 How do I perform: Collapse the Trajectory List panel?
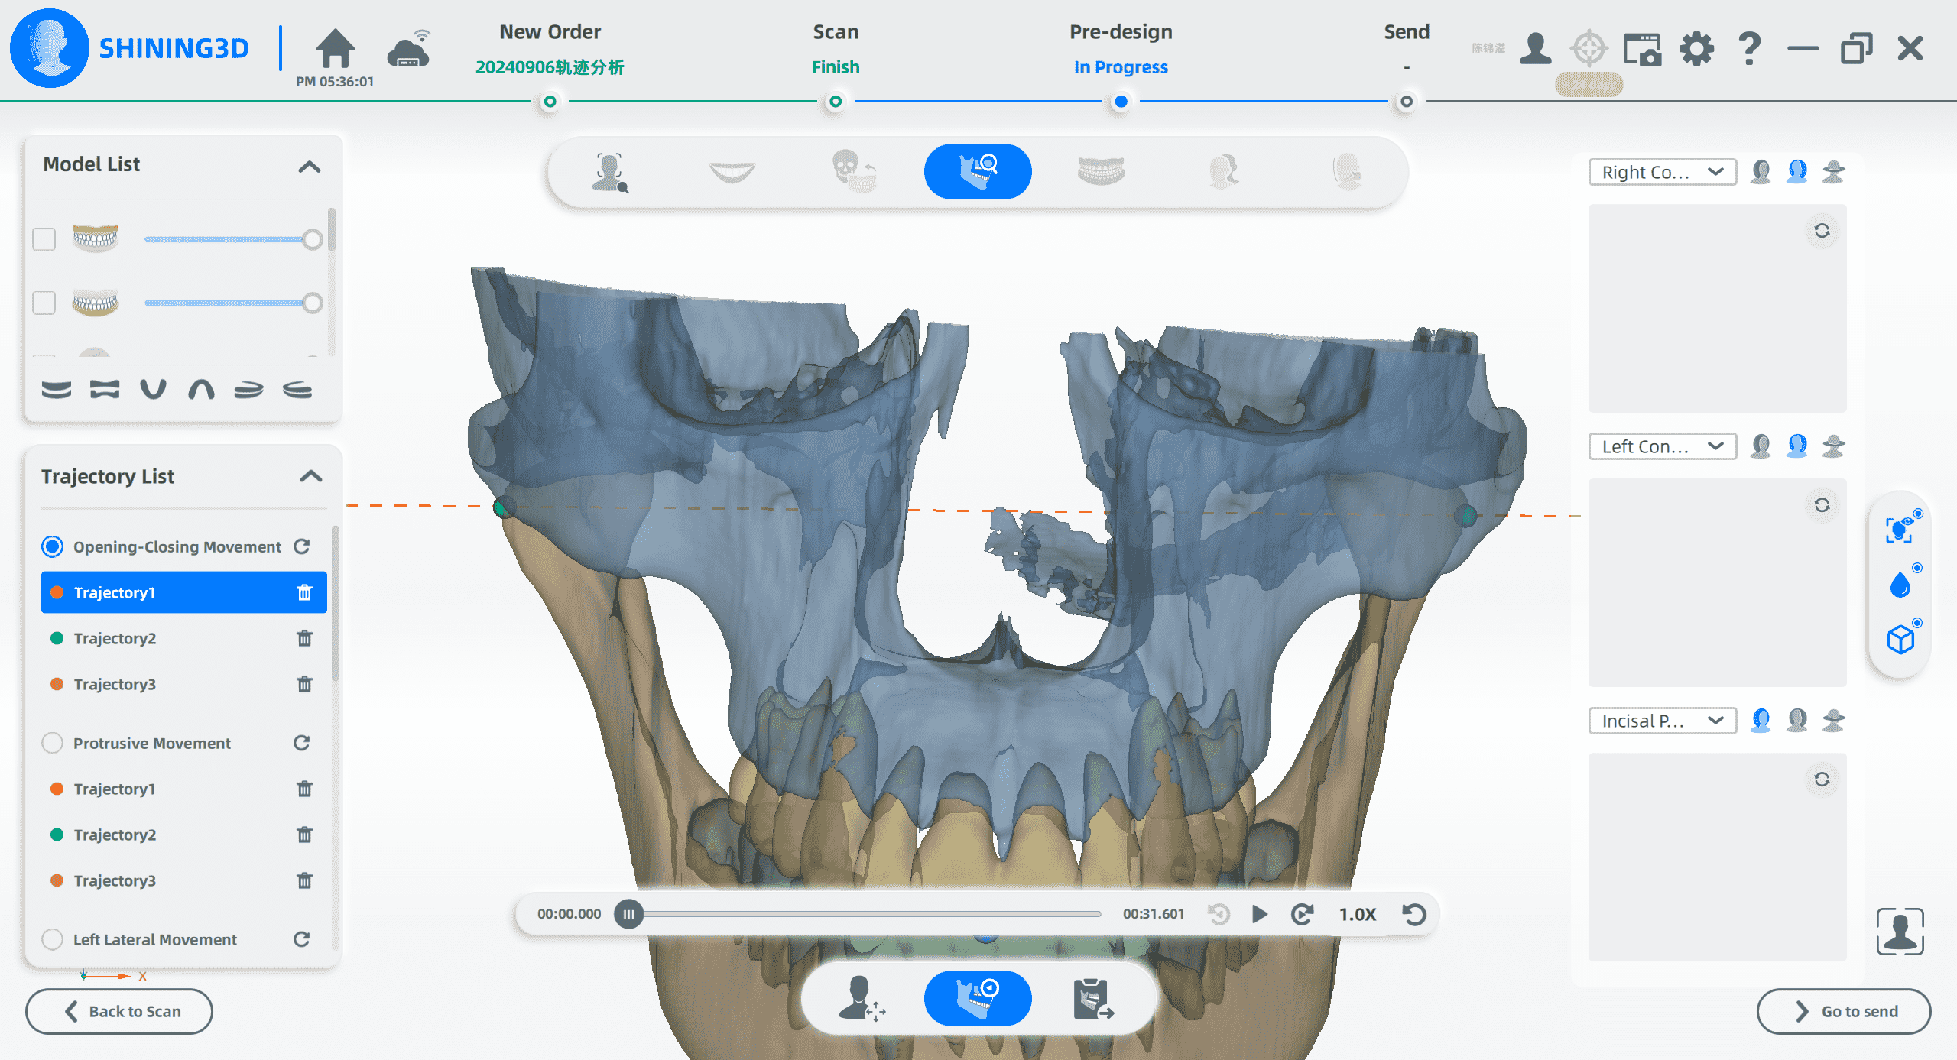pyautogui.click(x=310, y=476)
